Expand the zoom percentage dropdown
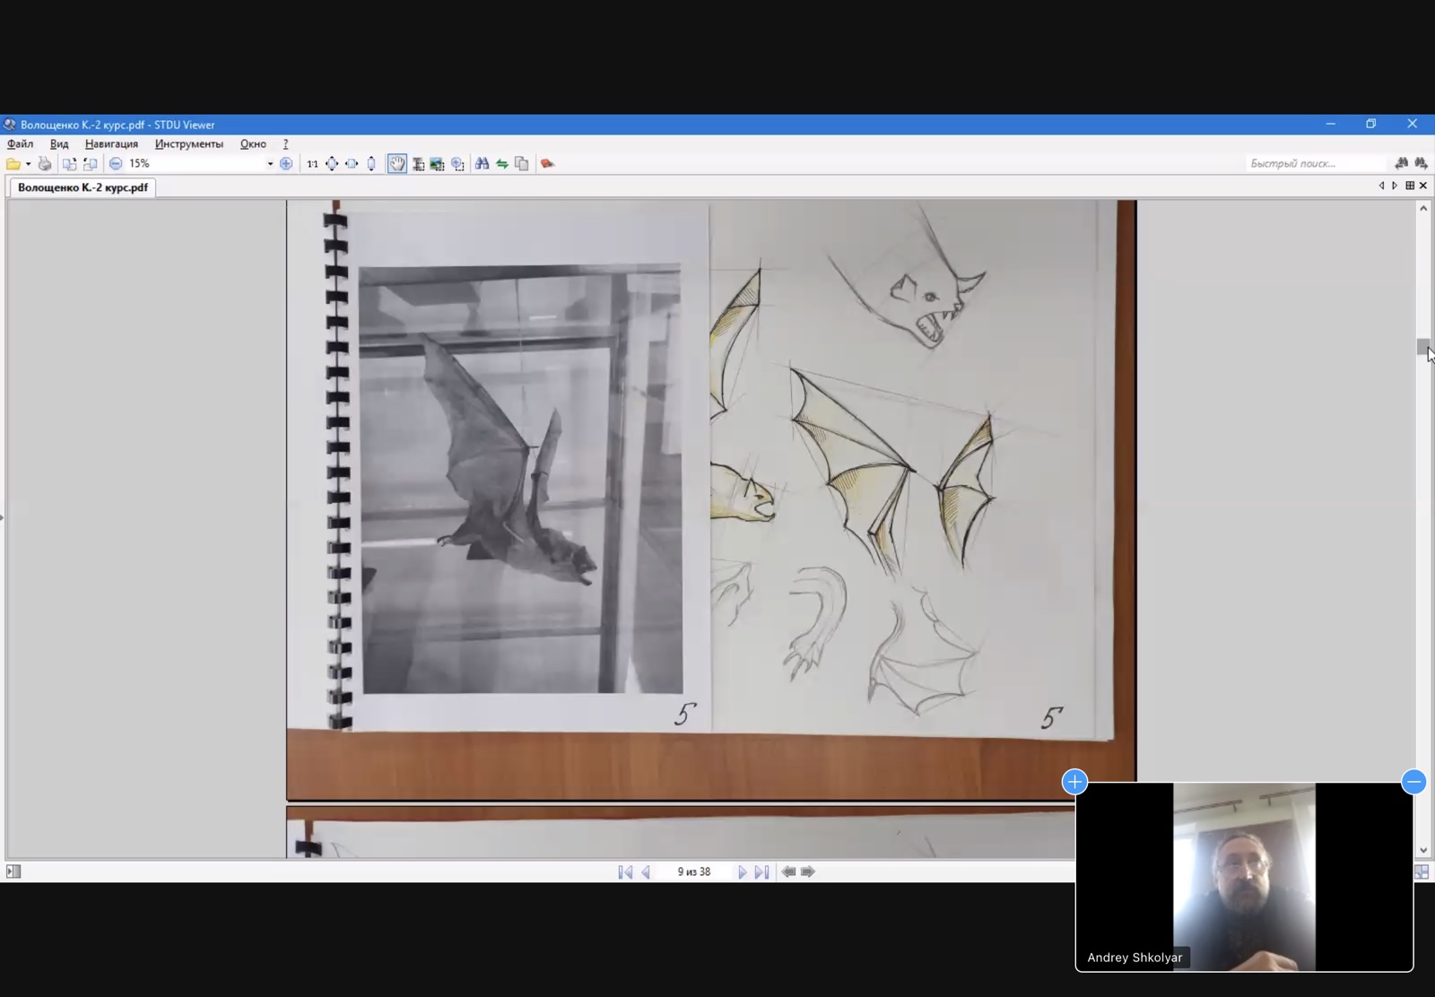1435x997 pixels. 270,164
